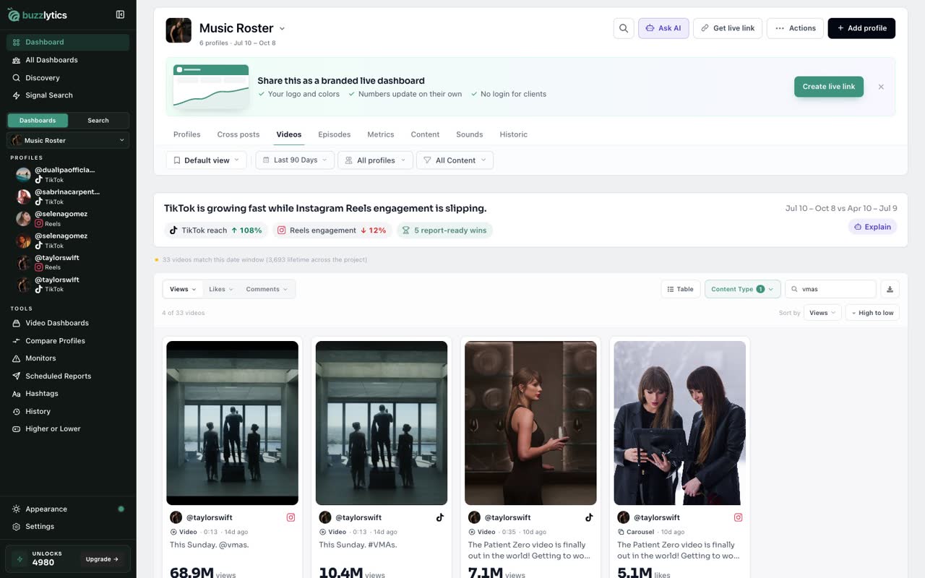Click the vmas search field

tap(830, 289)
